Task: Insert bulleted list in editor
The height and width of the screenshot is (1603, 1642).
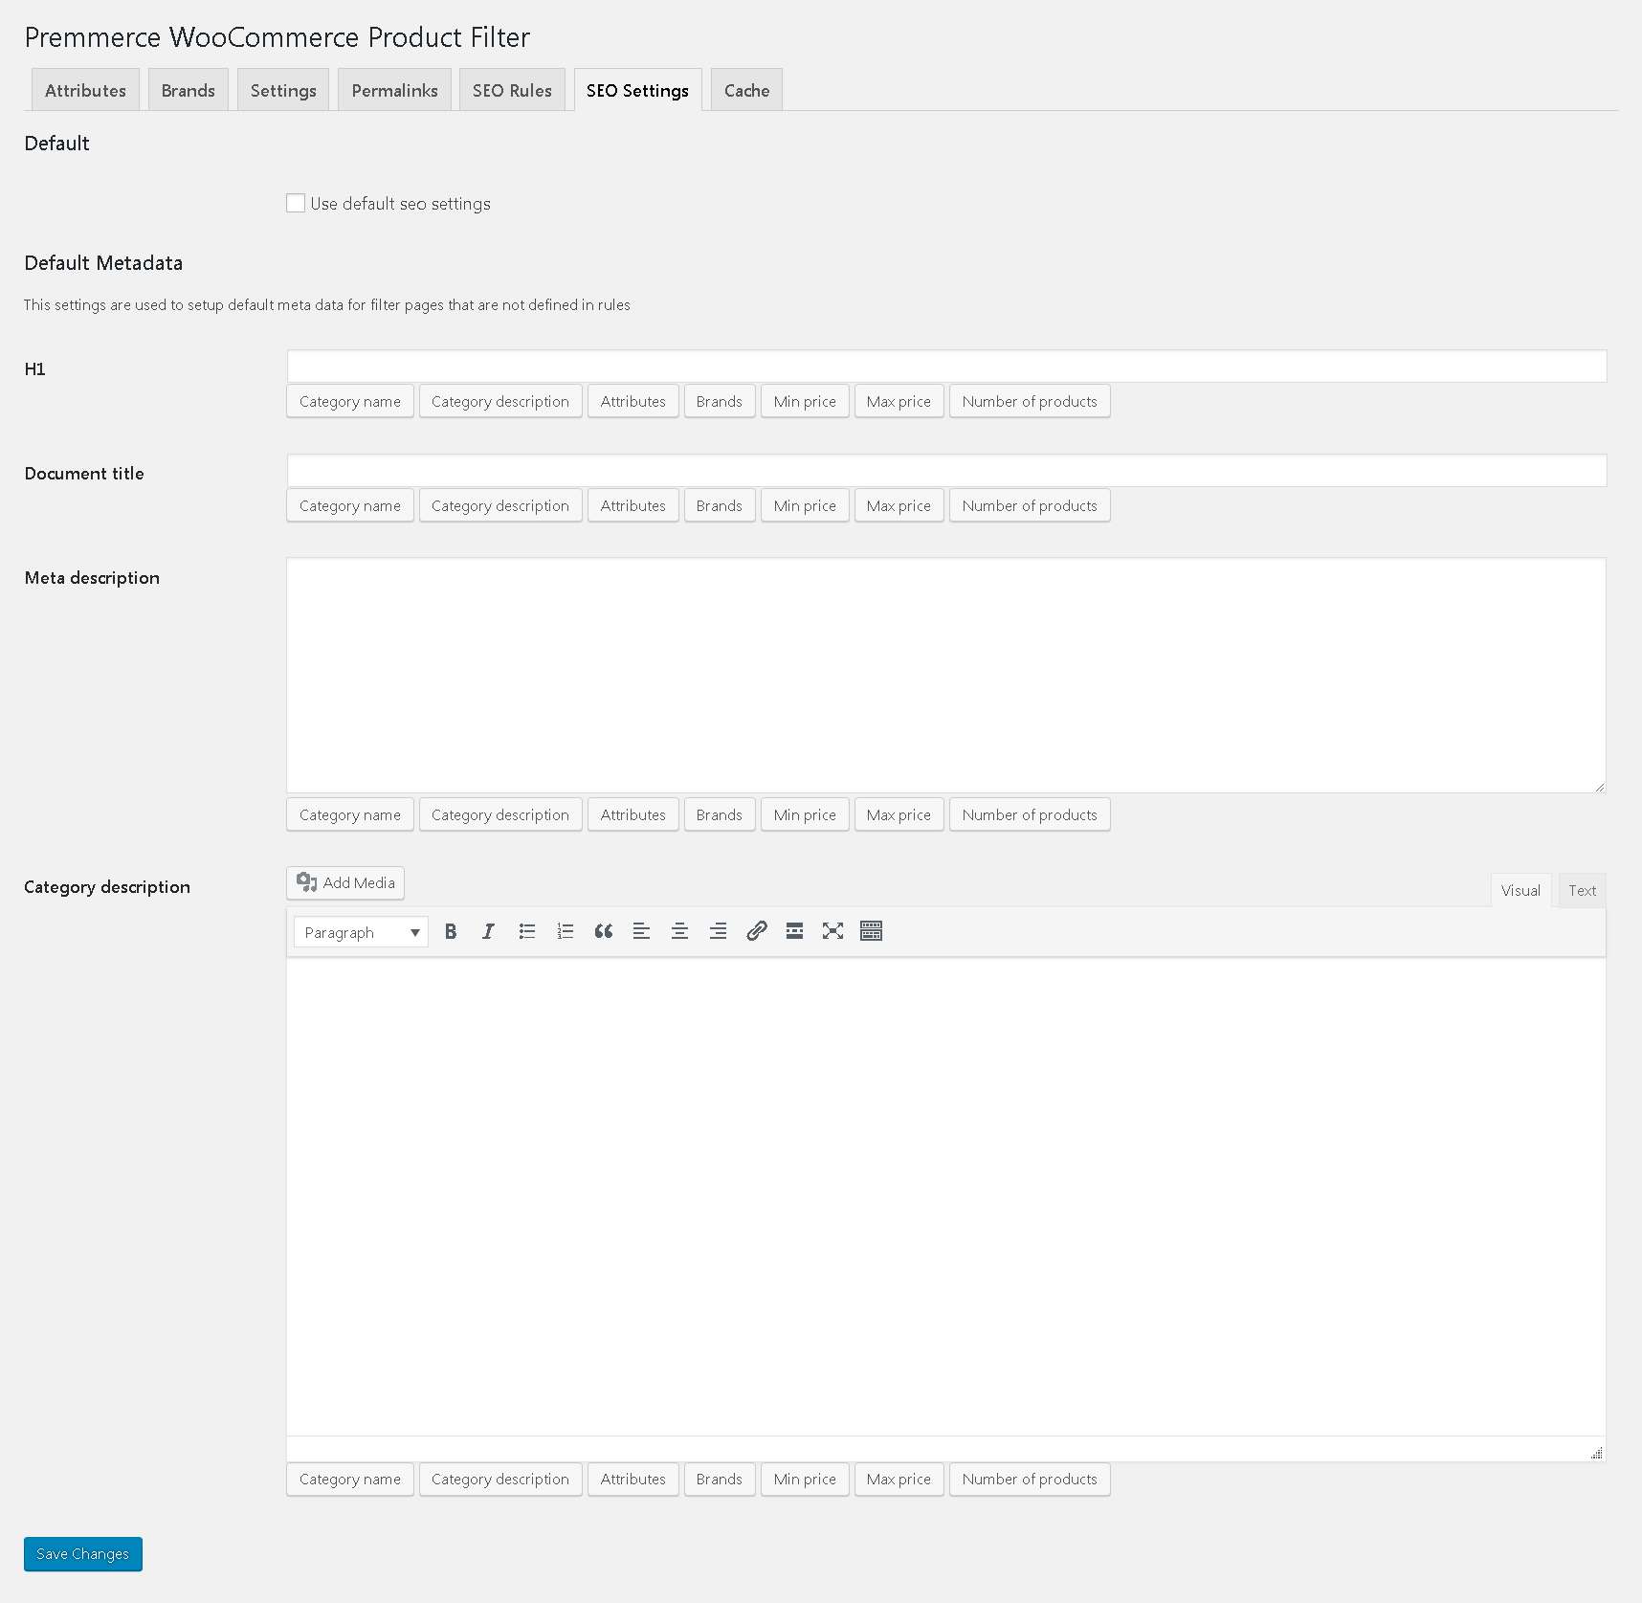Action: (x=526, y=931)
